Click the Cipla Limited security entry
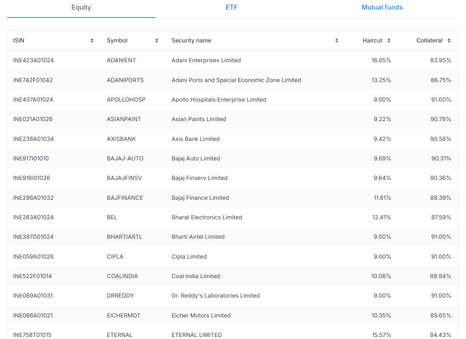 pos(189,257)
